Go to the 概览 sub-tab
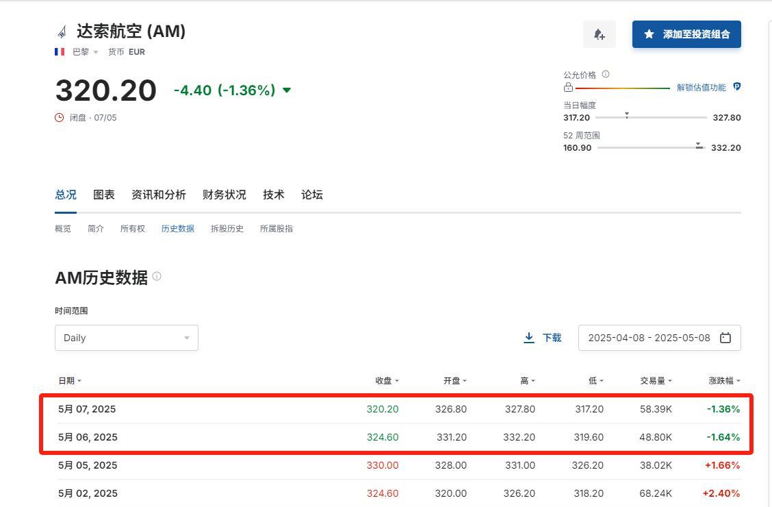Image resolution: width=772 pixels, height=507 pixels. pyautogui.click(x=62, y=229)
